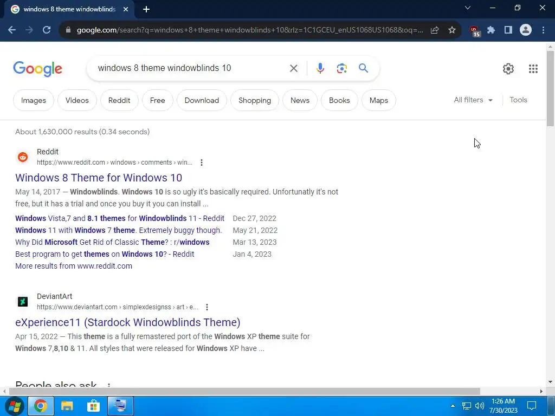
Task: Click the scroll right arrow at page bottom
Action: (541, 391)
